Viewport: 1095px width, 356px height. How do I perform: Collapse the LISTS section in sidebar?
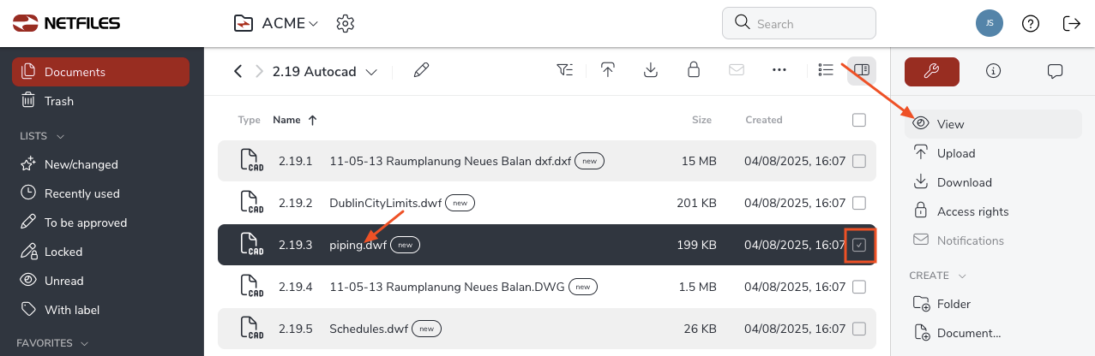click(61, 136)
